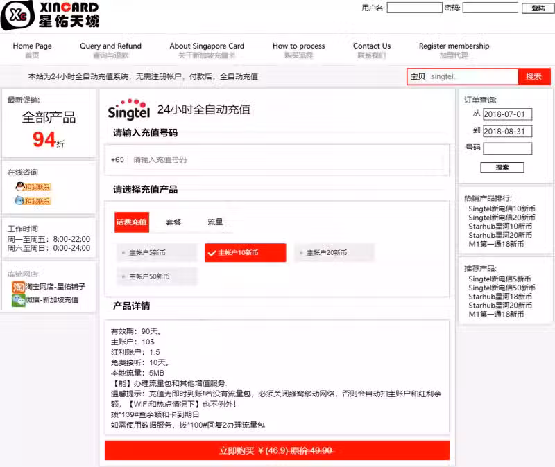Open recommended Starhub星河18新币

(500, 297)
